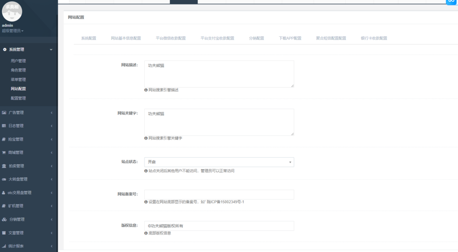Switch to the 聚合短信配置配置 tab
The image size is (458, 252).
pos(331,38)
